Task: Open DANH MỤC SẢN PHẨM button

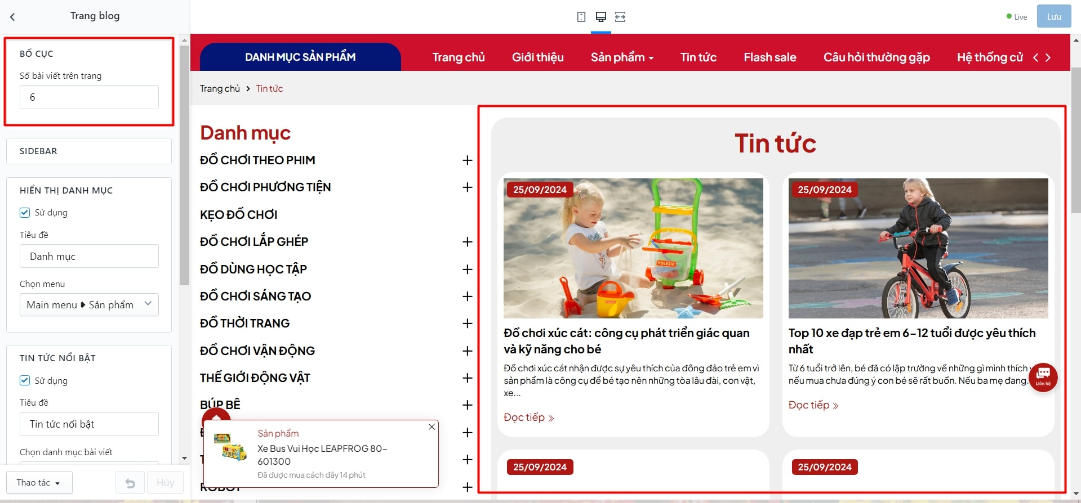Action: pyautogui.click(x=300, y=57)
